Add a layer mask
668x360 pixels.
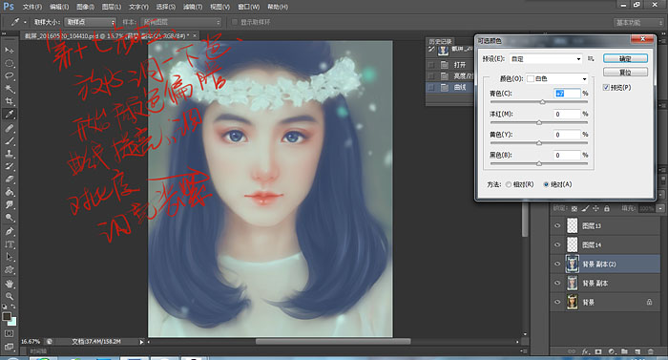598,351
